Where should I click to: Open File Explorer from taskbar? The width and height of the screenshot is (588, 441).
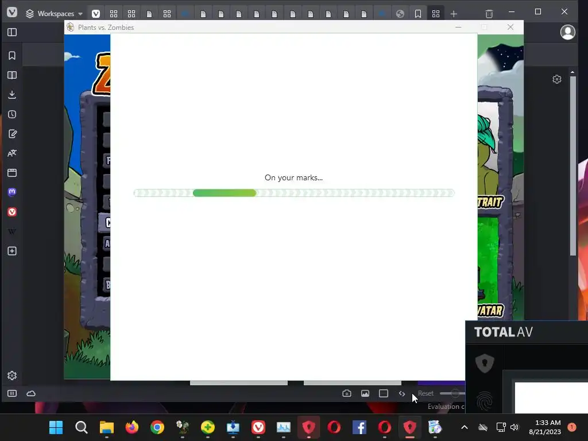tap(106, 427)
